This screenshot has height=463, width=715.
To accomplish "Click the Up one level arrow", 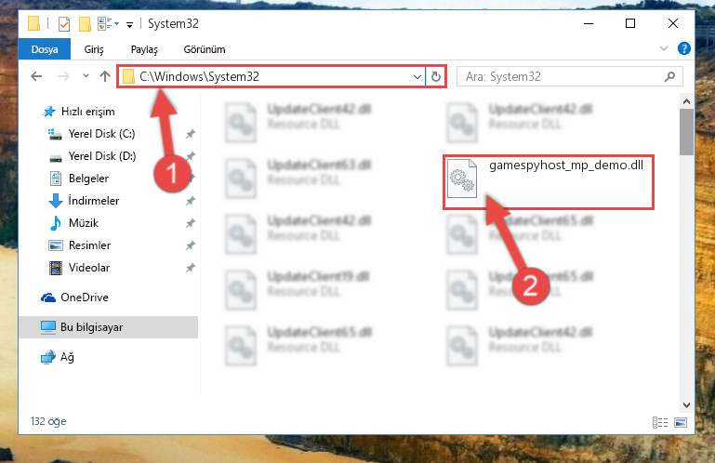I will click(x=105, y=76).
